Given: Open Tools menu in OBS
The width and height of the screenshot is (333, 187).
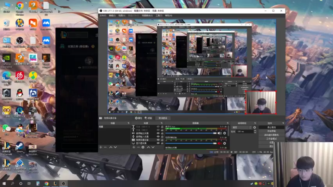Looking at the screenshot, I should click(x=159, y=15).
